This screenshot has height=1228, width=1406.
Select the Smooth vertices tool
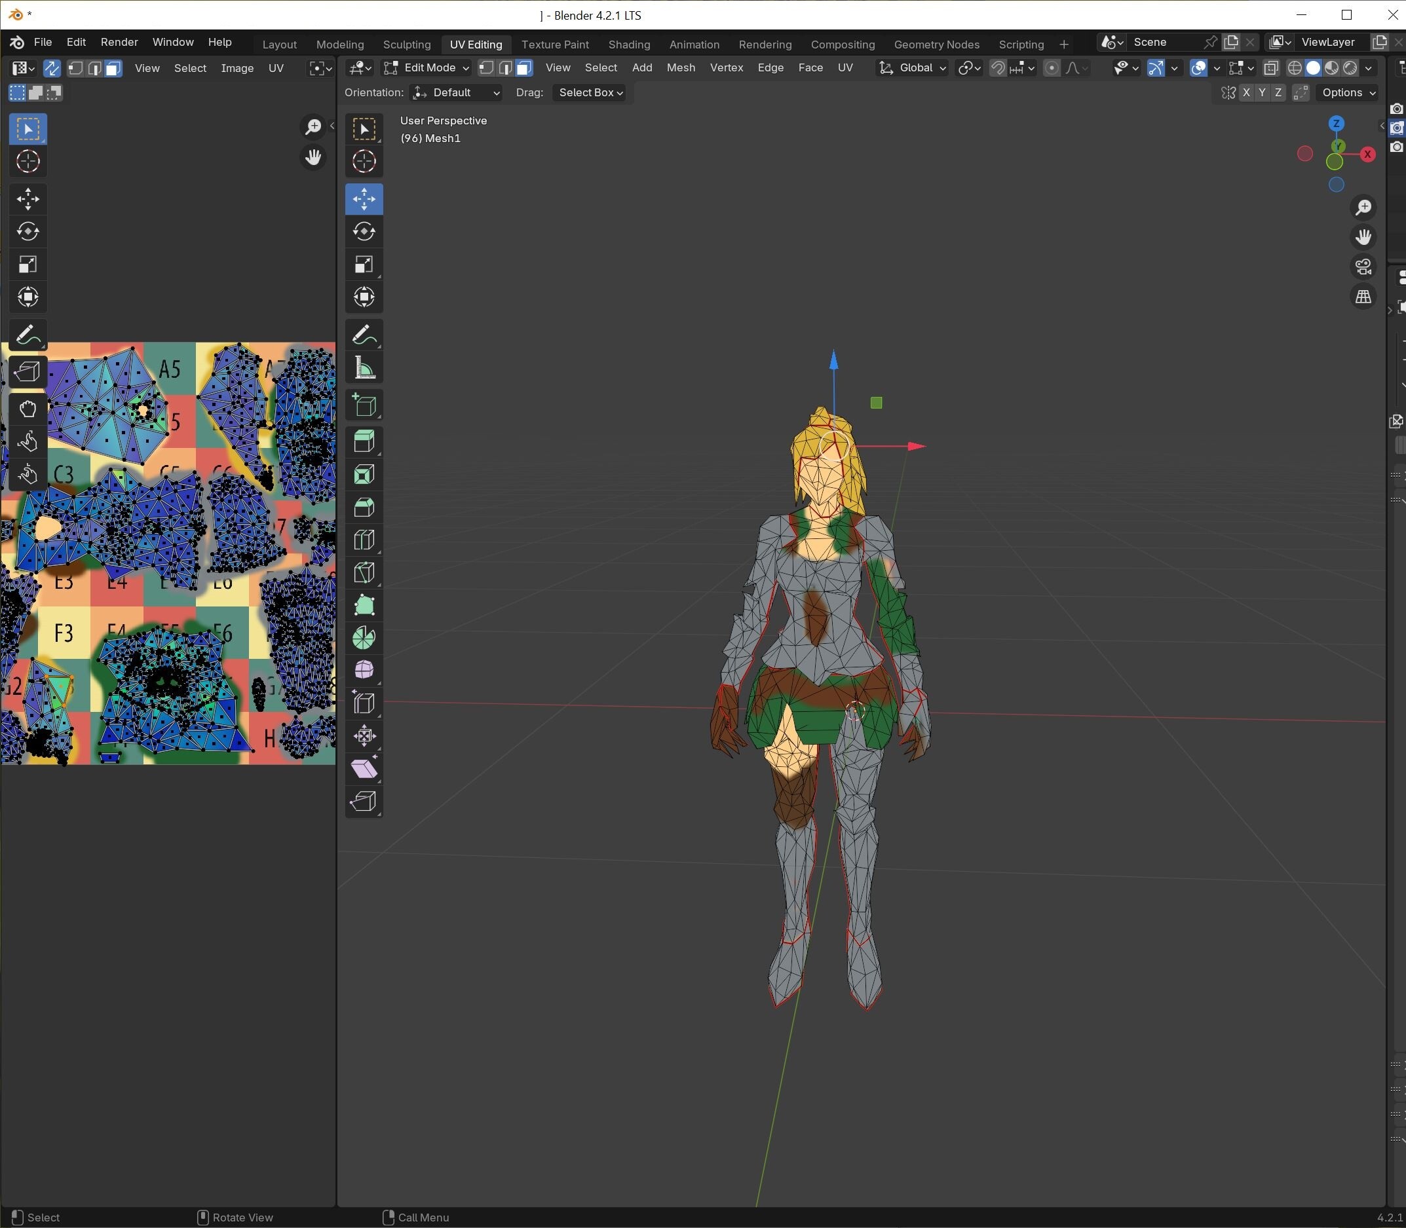(x=364, y=670)
